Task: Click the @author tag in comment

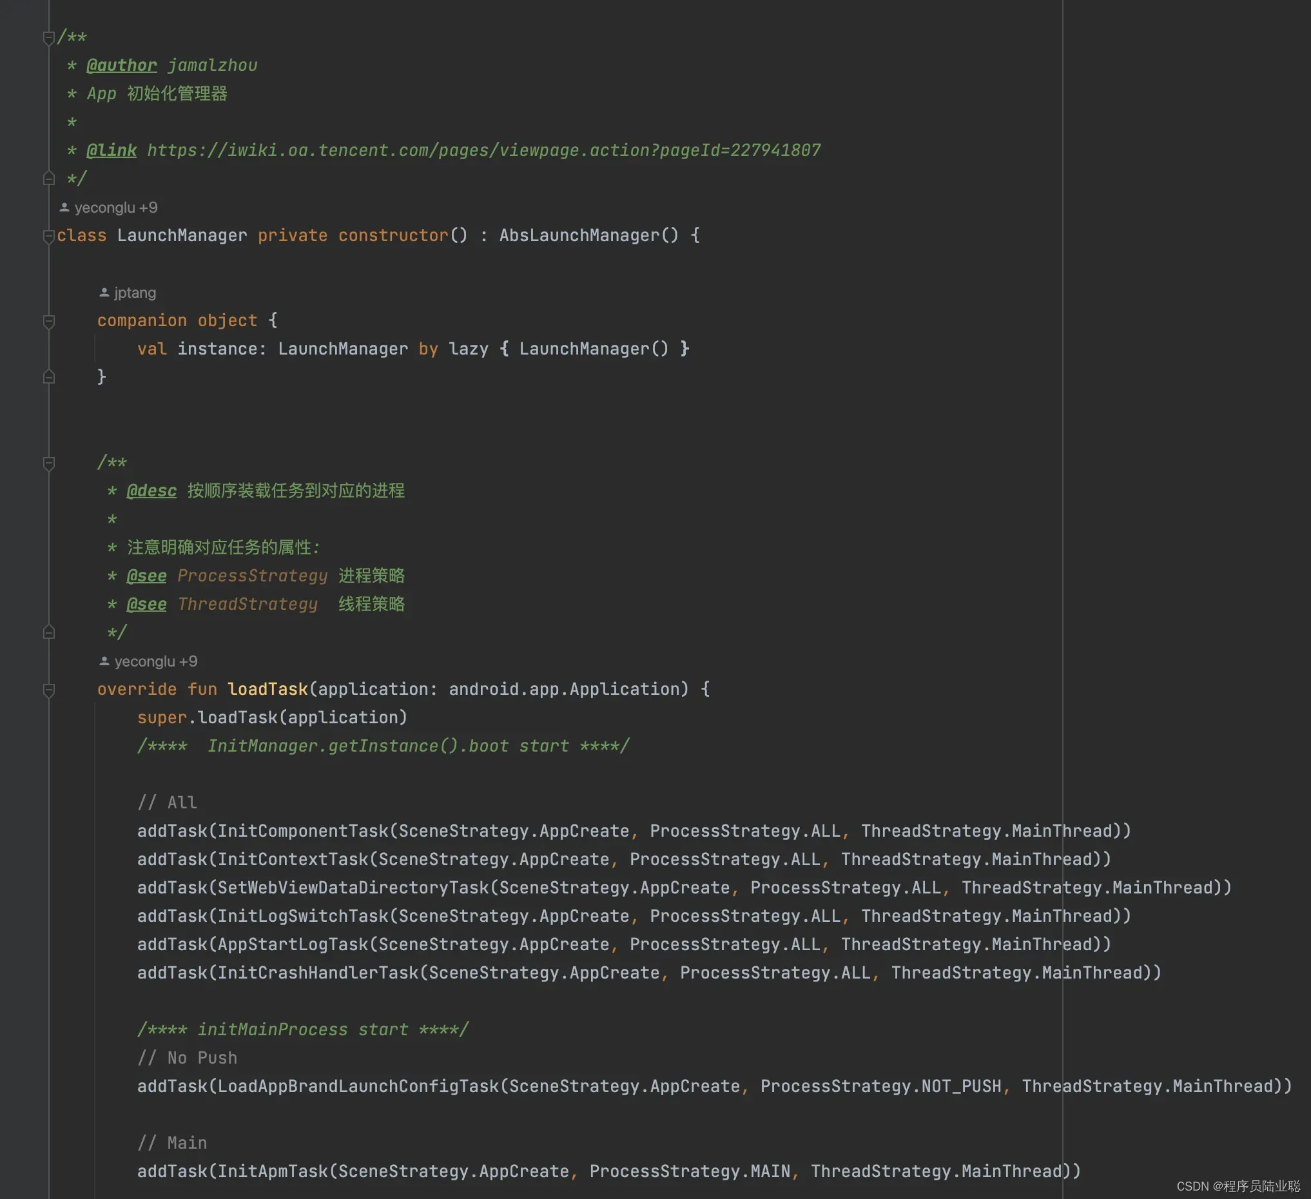Action: 122,65
